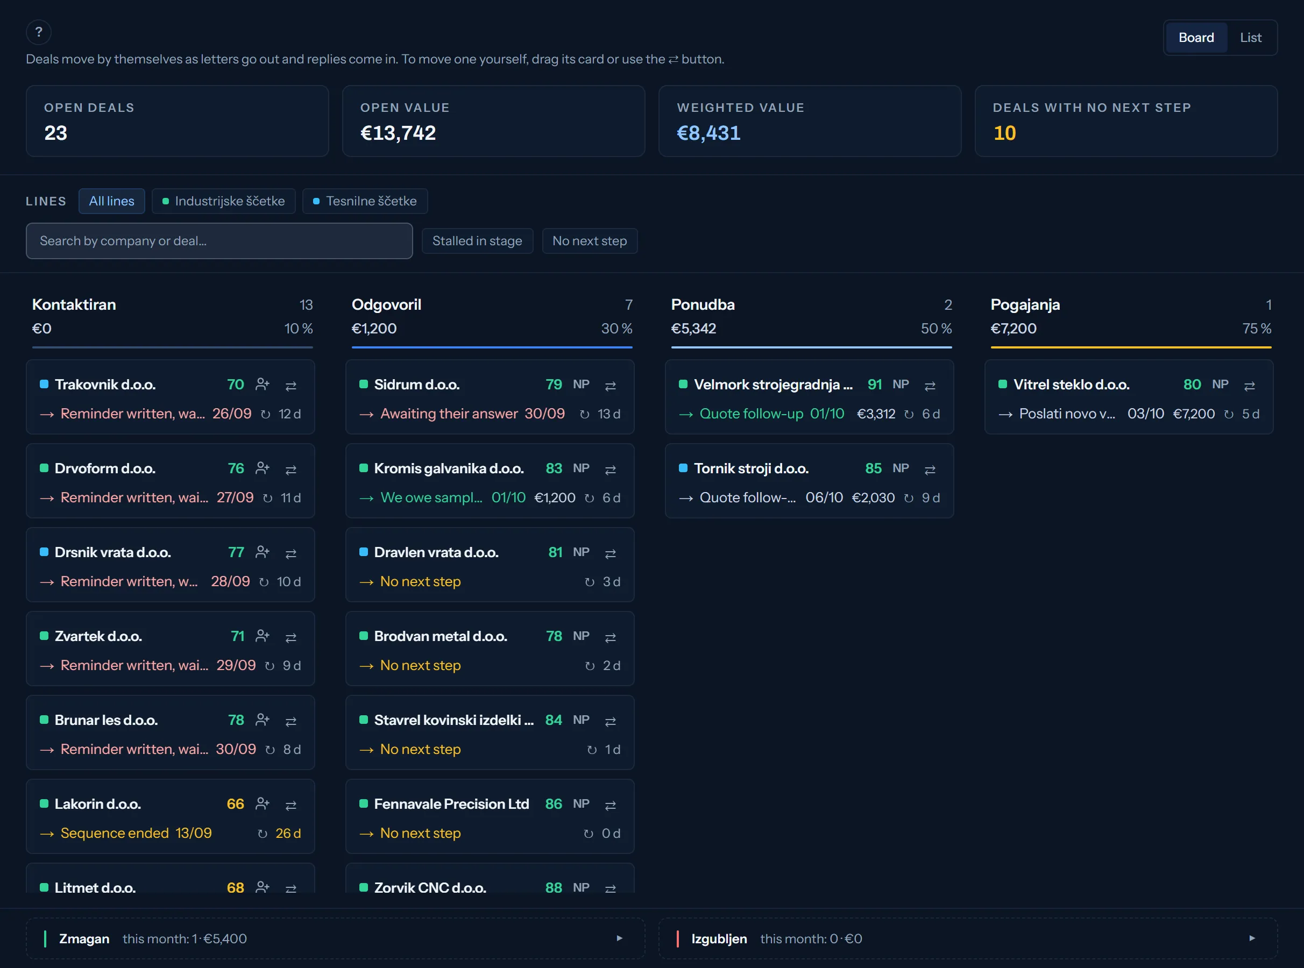Image resolution: width=1304 pixels, height=968 pixels.
Task: Click the move-stage arrows on Brodvan metal d.o.o.
Action: (x=610, y=637)
